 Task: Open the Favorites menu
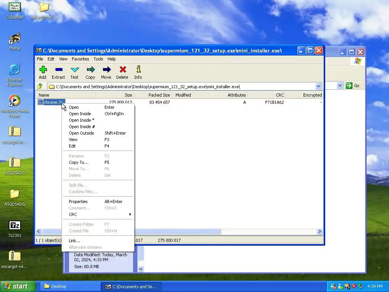[x=81, y=59]
